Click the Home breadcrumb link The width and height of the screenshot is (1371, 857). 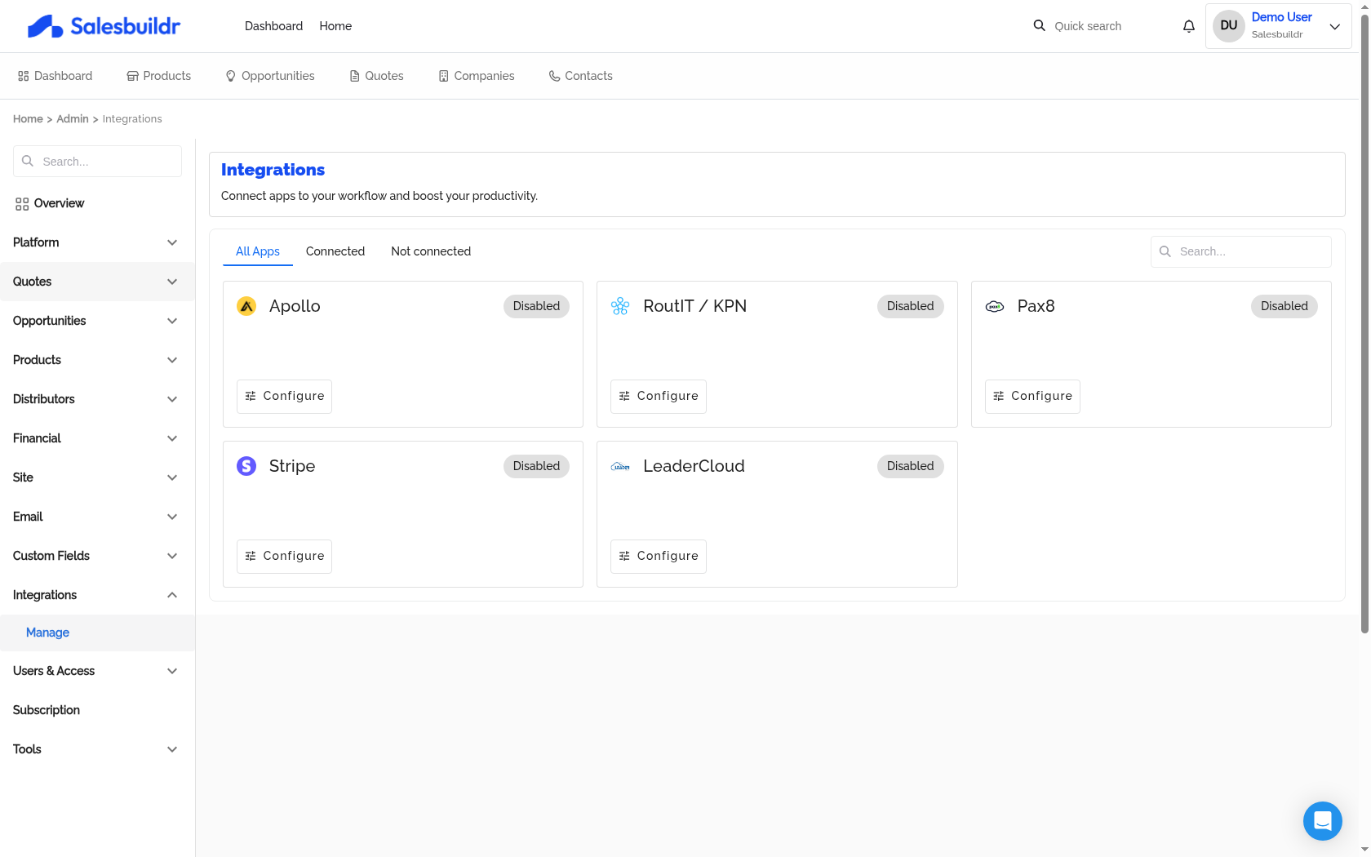tap(28, 119)
